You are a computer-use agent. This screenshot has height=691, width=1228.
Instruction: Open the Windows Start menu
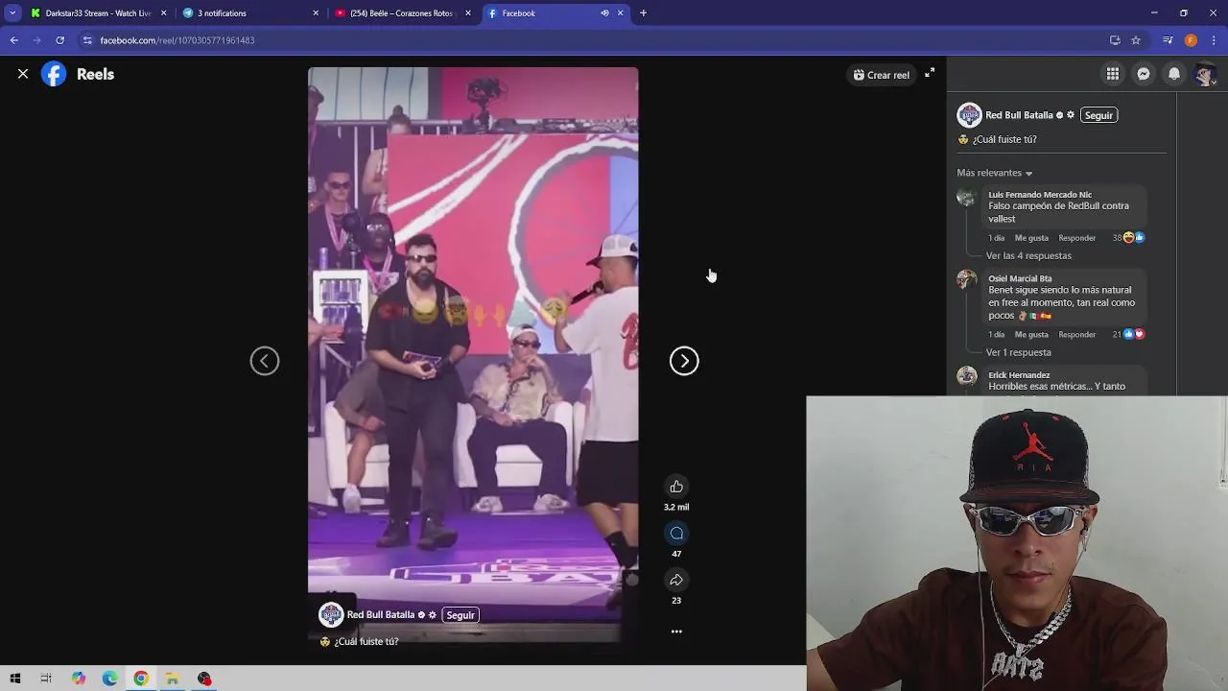click(x=14, y=679)
